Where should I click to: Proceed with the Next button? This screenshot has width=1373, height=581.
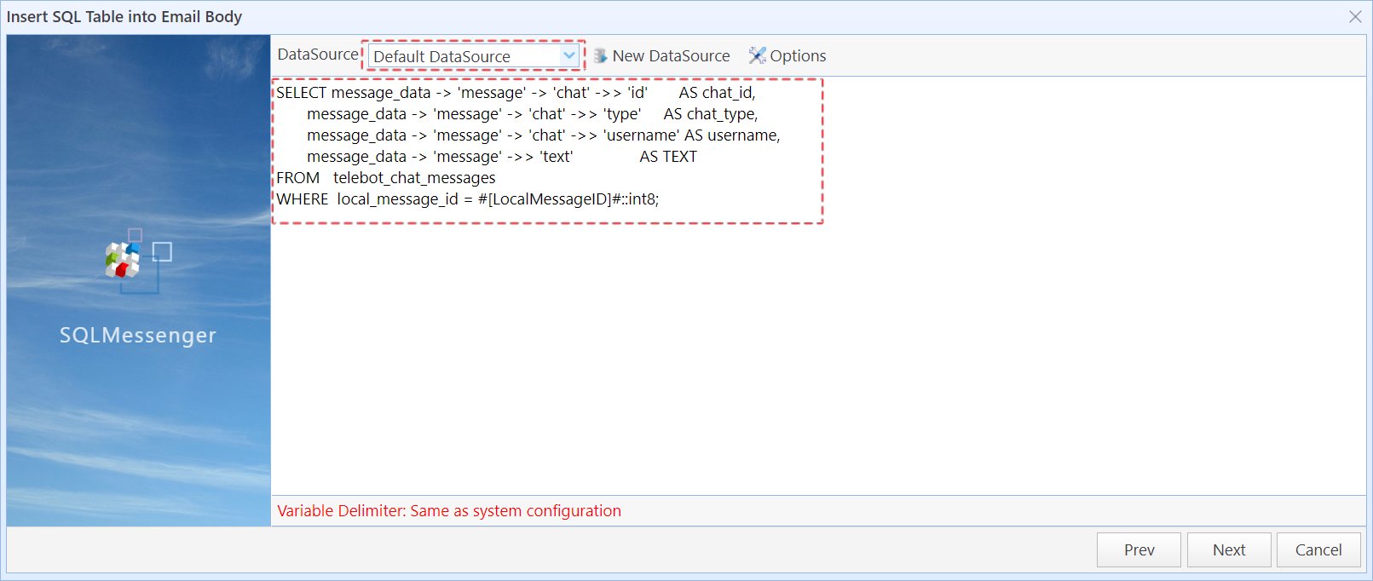(1229, 550)
